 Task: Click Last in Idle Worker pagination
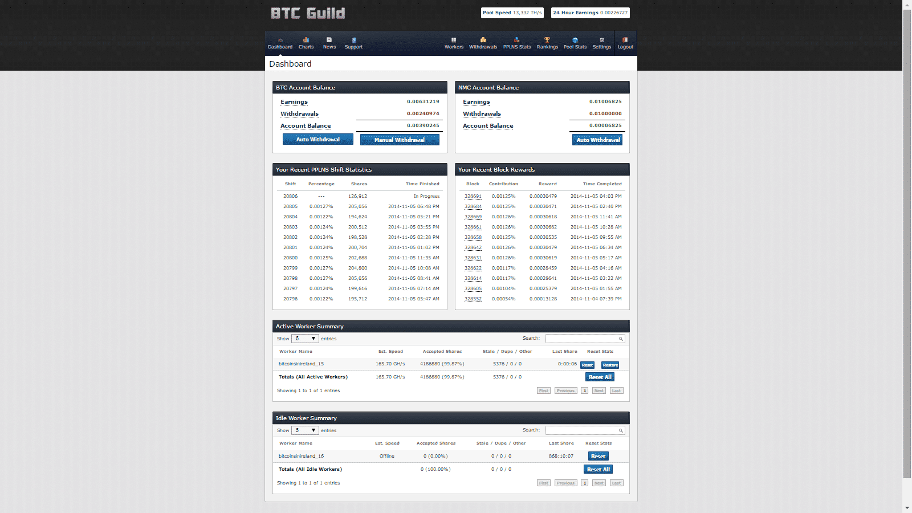tap(616, 483)
